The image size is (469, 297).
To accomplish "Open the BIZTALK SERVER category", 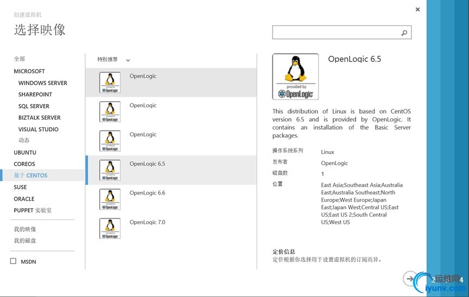I will 40,118.
